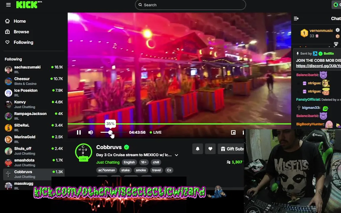The height and width of the screenshot is (213, 341).
Task: Open SiDeRaL channel
Action: [x=34, y=128]
